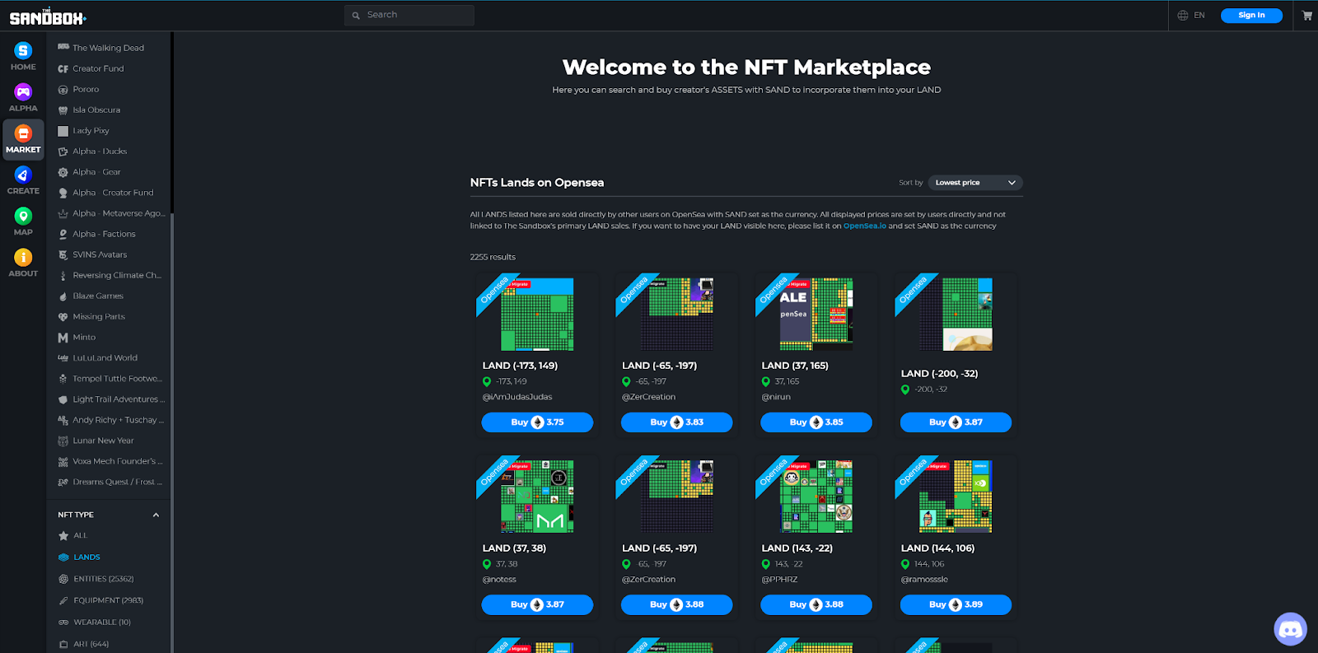Open the shopping cart
Viewport: 1318px width, 653px height.
1306,16
